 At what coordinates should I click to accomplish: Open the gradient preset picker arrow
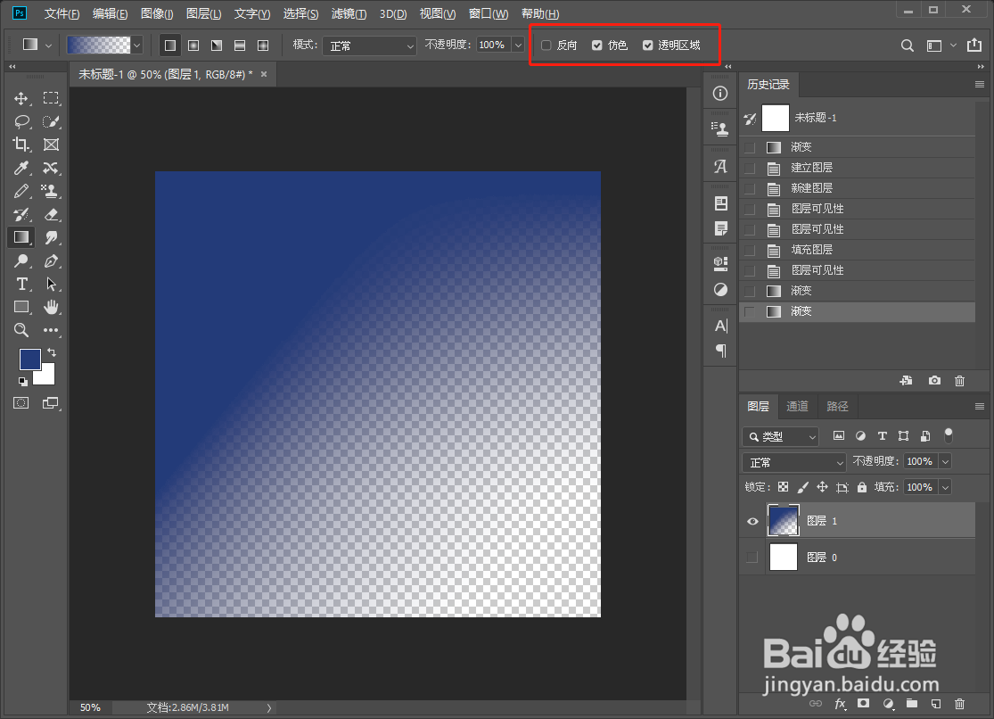[137, 45]
